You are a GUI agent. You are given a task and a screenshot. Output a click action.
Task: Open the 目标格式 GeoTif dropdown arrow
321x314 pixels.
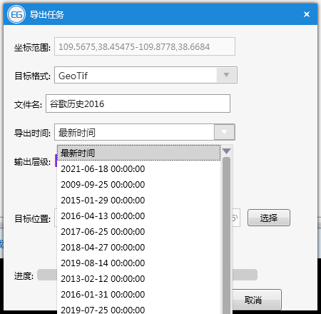[x=227, y=75]
